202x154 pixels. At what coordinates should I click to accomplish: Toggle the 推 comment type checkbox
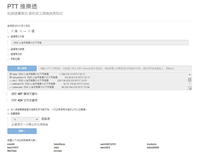point(12,31)
